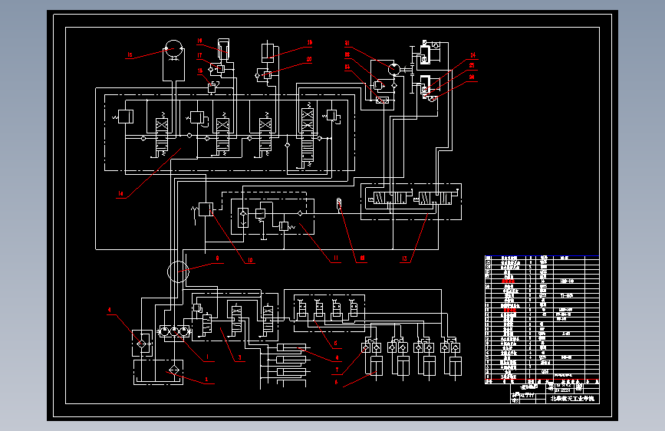Select red callout number 26
The image size is (665, 431).
click(472, 77)
